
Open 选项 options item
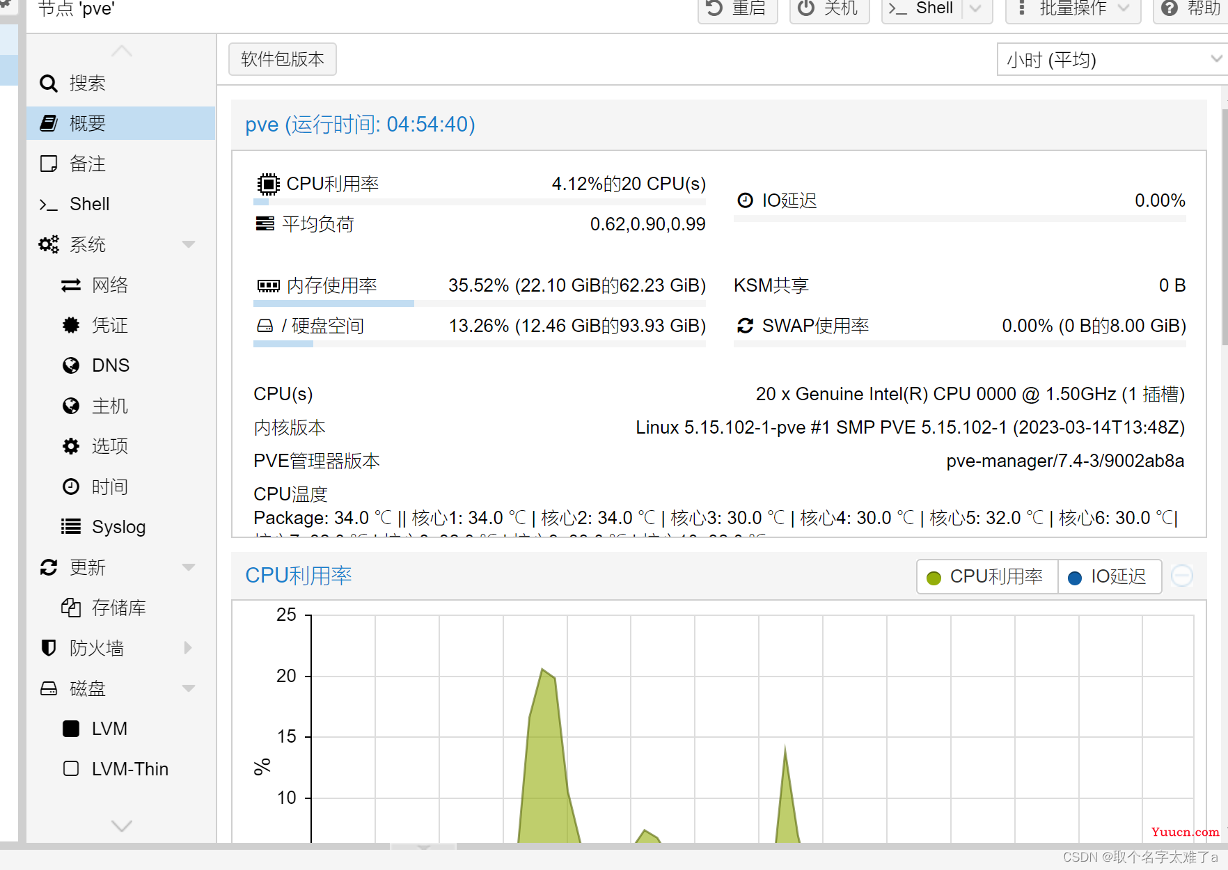(121, 446)
